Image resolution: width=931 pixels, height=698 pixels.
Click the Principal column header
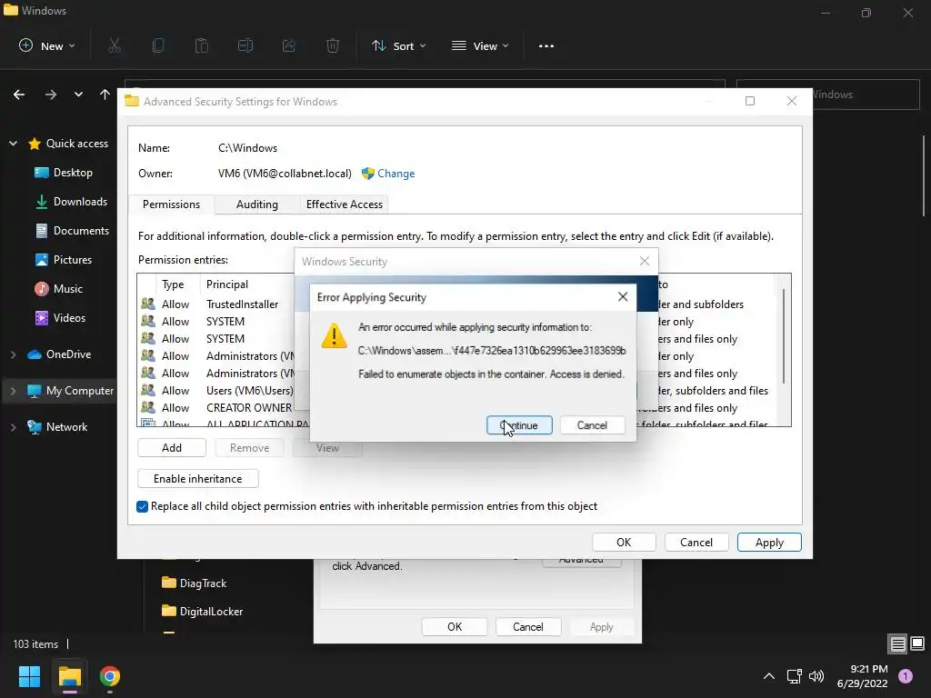tap(227, 284)
